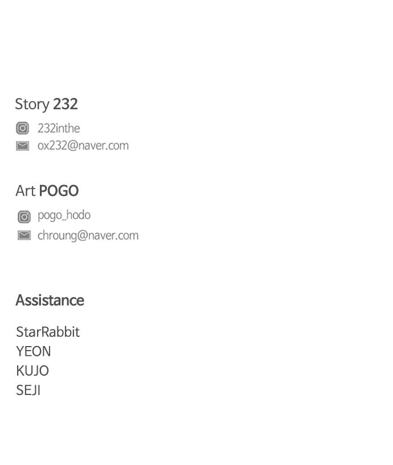
Task: Click the chroung@naver.com email address
Action: coord(88,236)
